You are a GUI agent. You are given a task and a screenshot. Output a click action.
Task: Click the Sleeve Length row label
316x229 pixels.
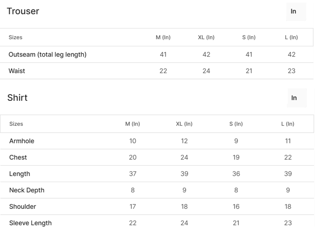[x=30, y=223]
